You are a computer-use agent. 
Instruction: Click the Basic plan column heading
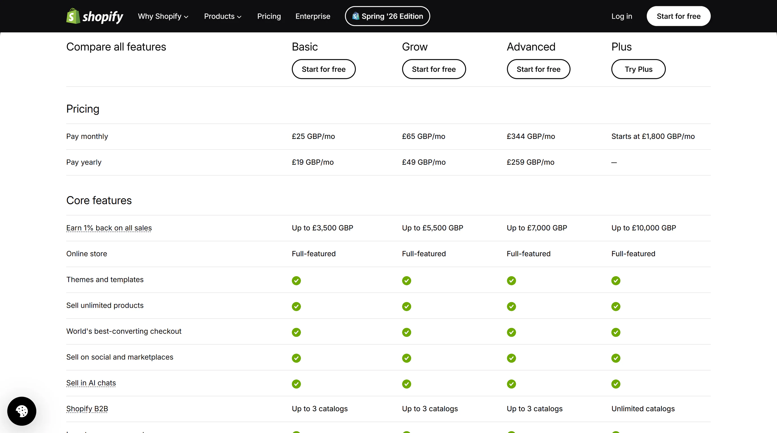[x=305, y=47]
